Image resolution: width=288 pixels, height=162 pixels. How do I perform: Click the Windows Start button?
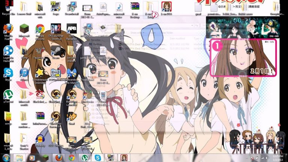(x=6, y=158)
